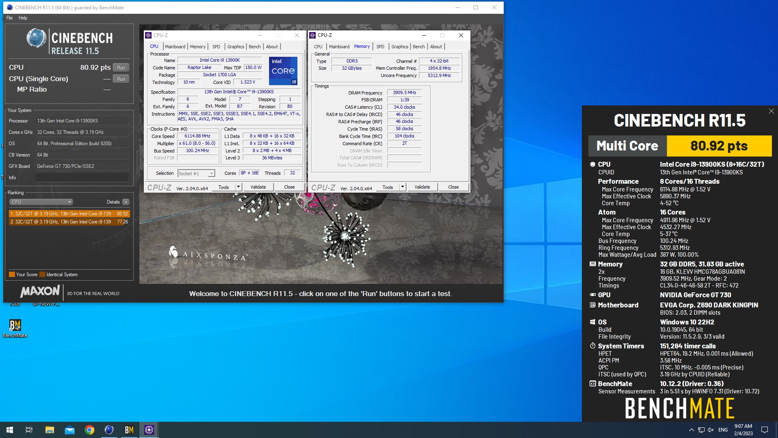
Task: Expand ranking Details arrow
Action: coord(126,202)
